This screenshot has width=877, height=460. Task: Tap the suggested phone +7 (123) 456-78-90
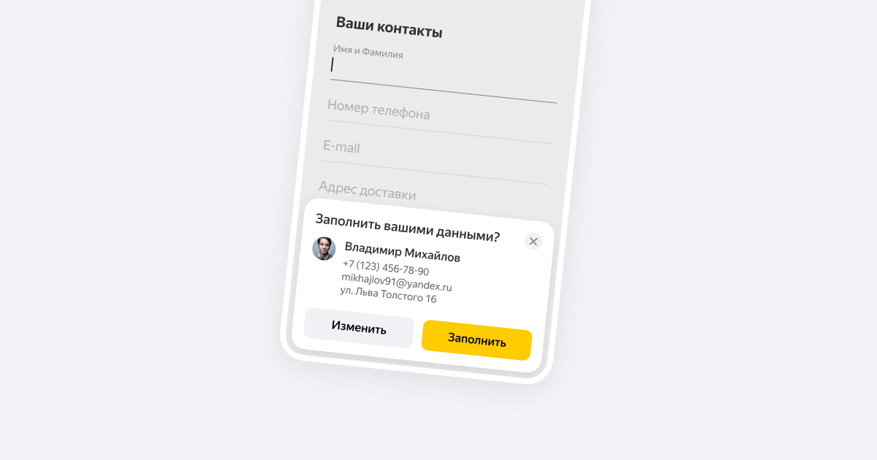tap(386, 267)
